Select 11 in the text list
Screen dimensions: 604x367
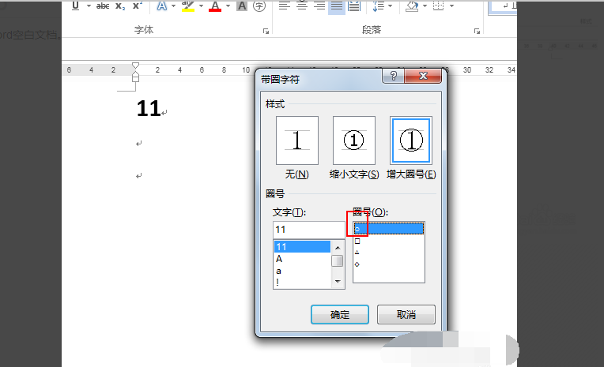(x=302, y=246)
